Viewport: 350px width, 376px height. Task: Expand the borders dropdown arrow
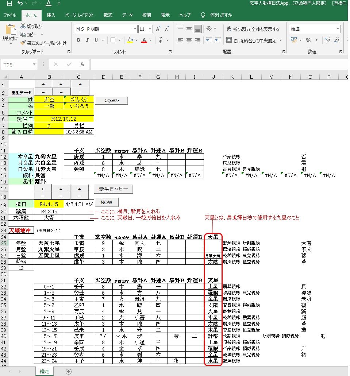click(120, 40)
